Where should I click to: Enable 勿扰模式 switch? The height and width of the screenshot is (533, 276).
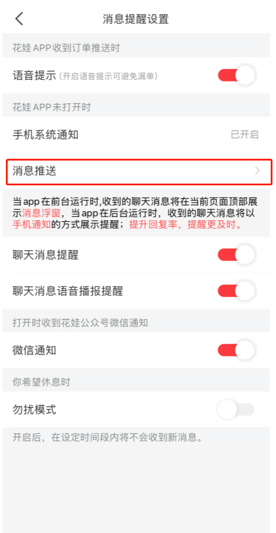coord(236,410)
